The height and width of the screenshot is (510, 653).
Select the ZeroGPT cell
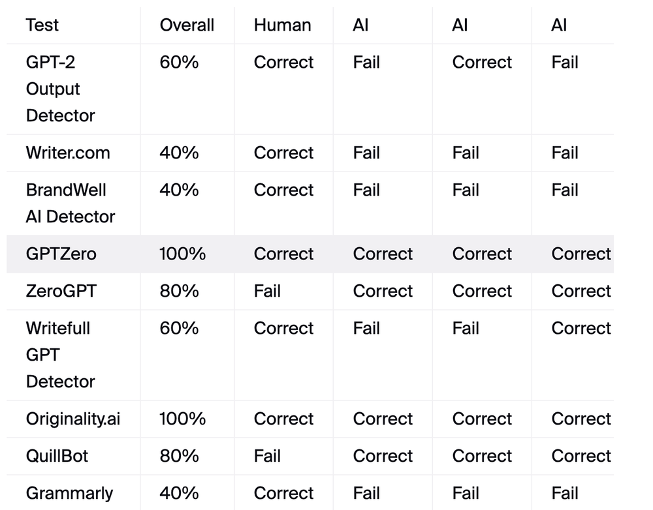pos(61,291)
